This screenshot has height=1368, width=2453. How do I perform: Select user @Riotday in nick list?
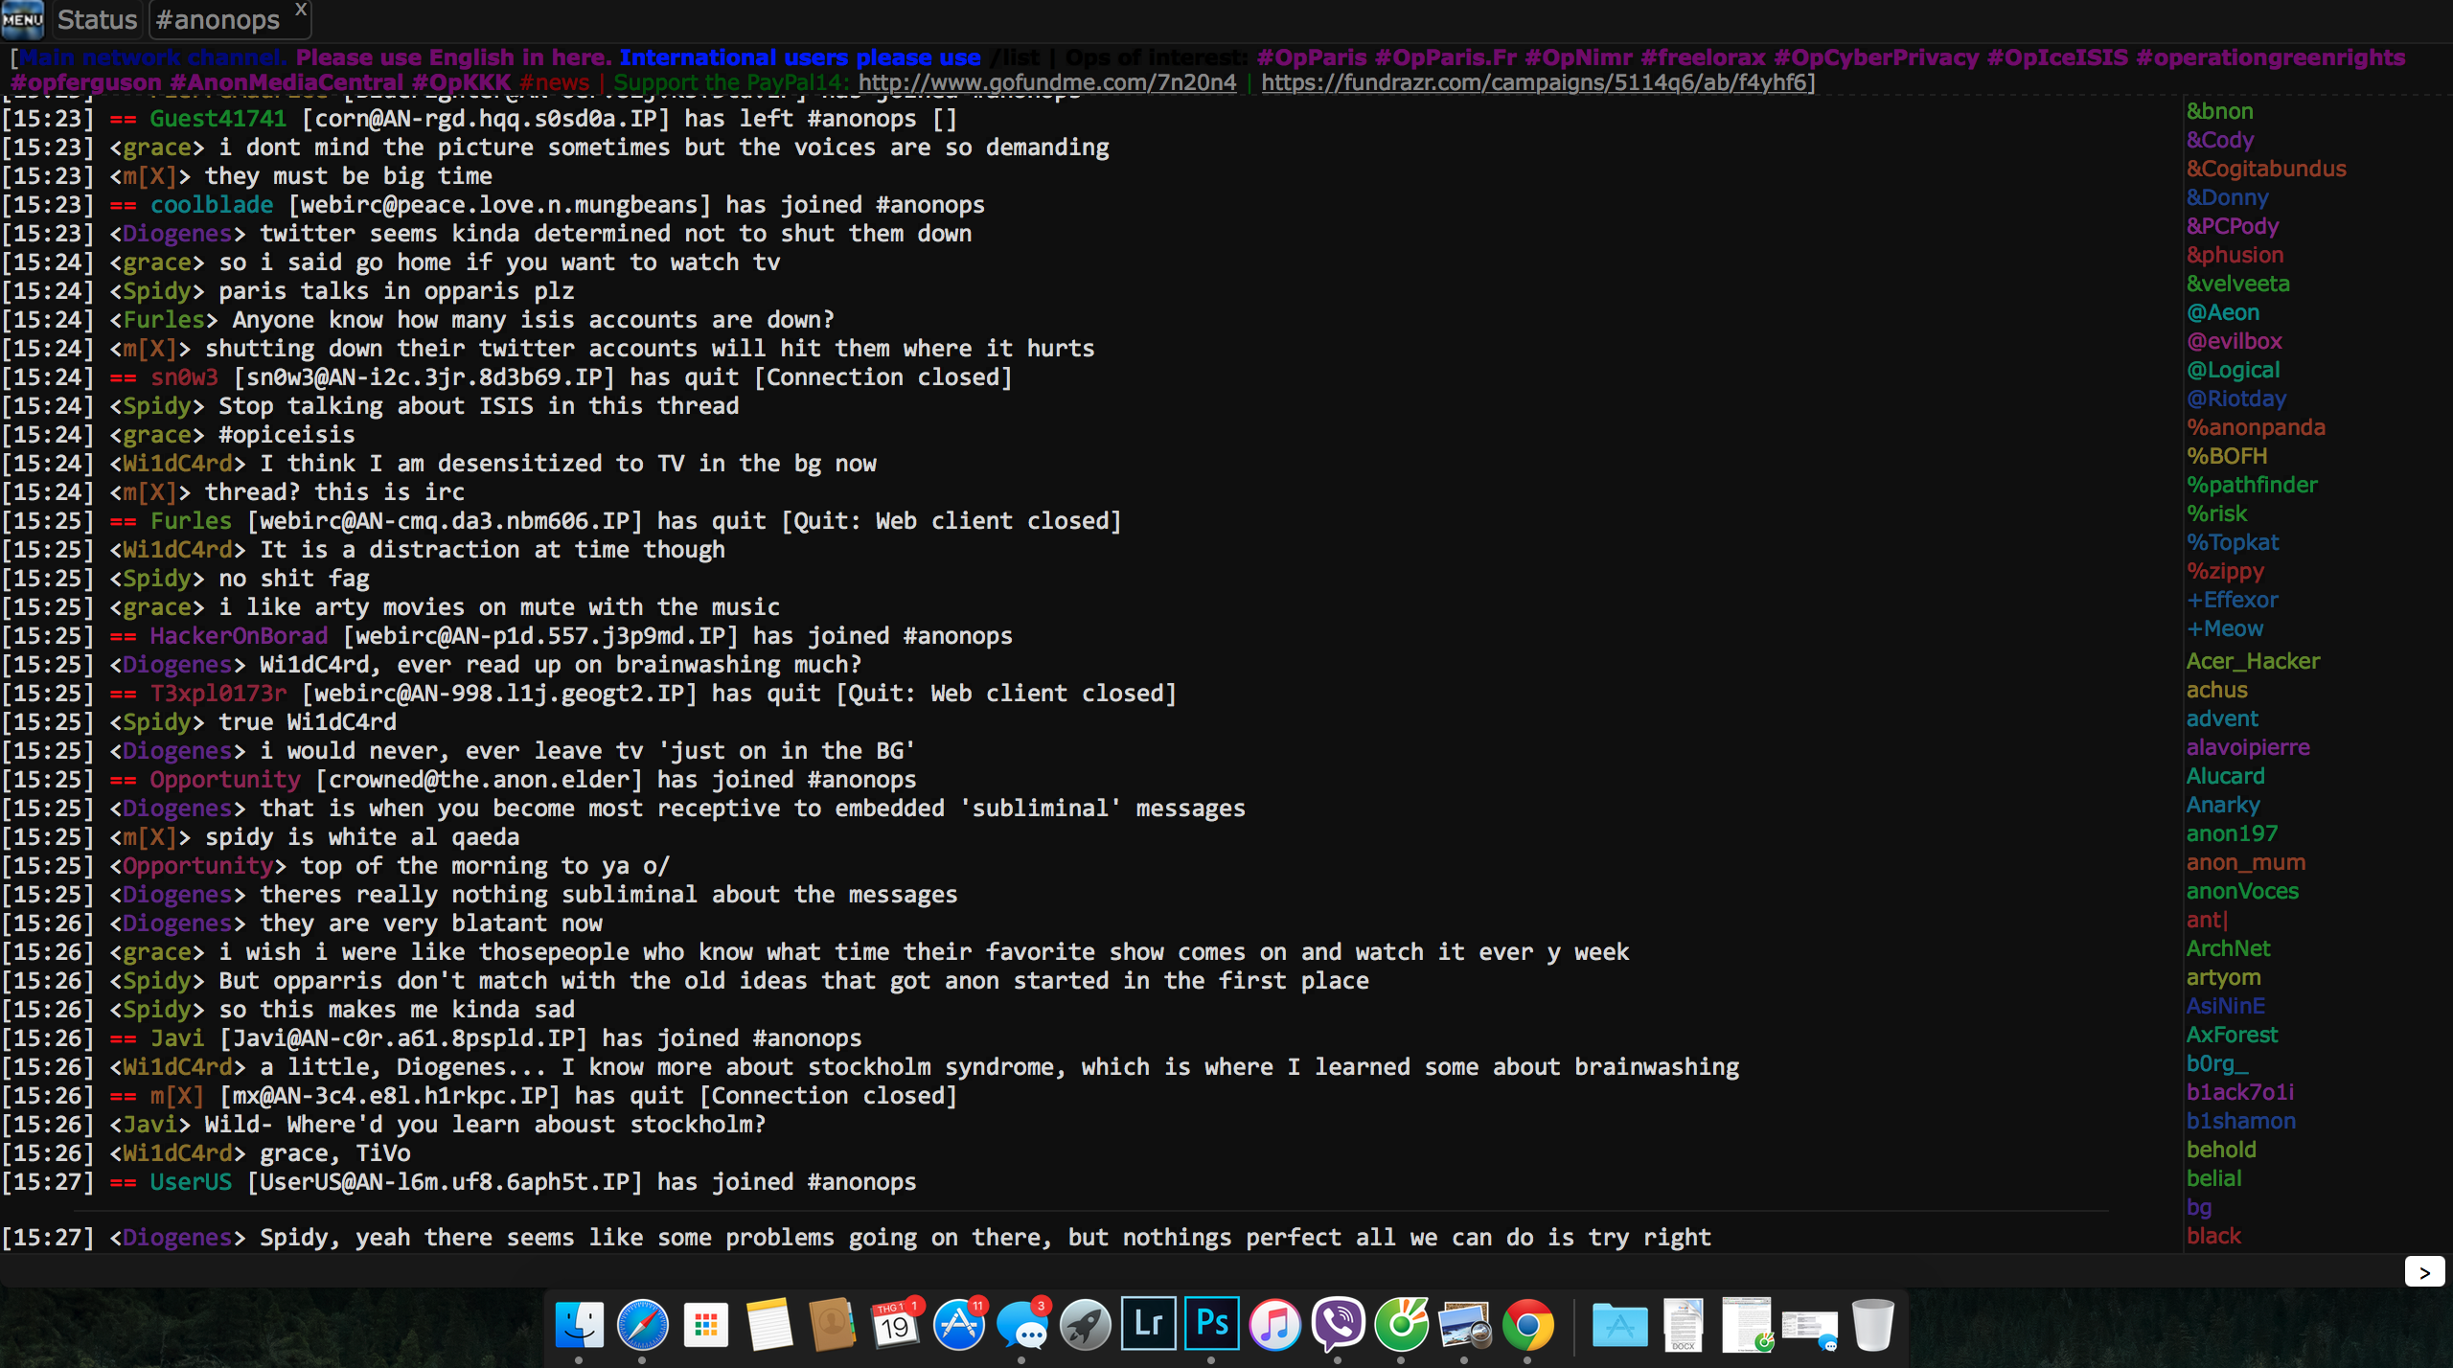point(2235,399)
